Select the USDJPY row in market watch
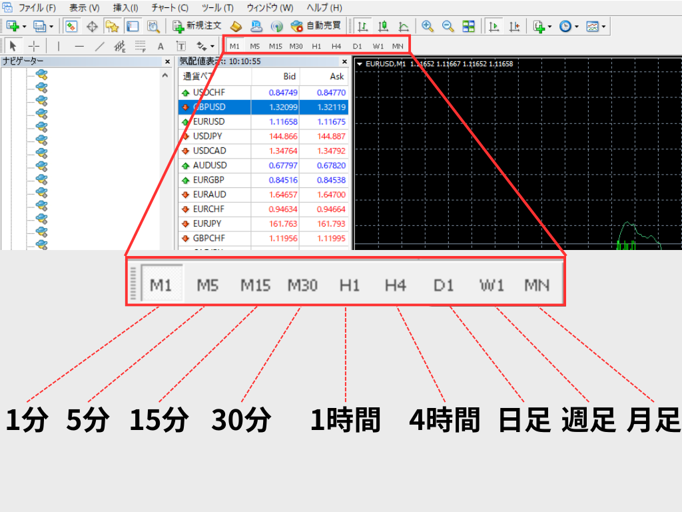This screenshot has width=682, height=512. 264,136
